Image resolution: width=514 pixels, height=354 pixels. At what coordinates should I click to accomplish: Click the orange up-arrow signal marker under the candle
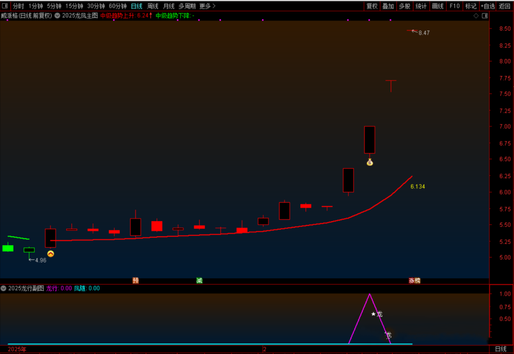(50, 254)
